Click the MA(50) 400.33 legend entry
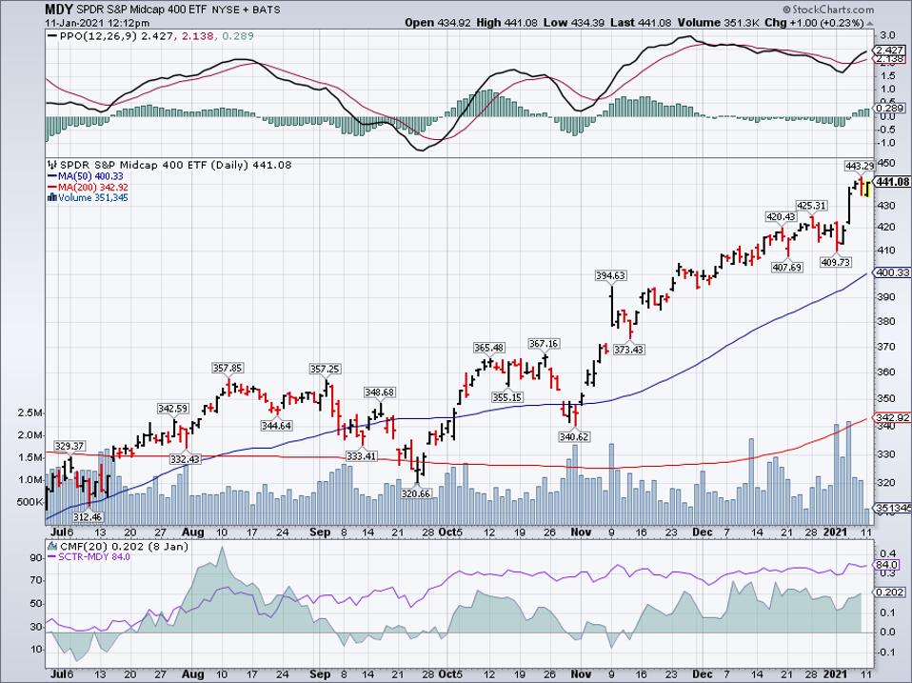 pyautogui.click(x=85, y=176)
